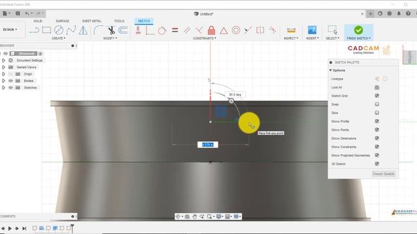
Task: Click the Finish Sketch button in palette
Action: pyautogui.click(x=384, y=174)
